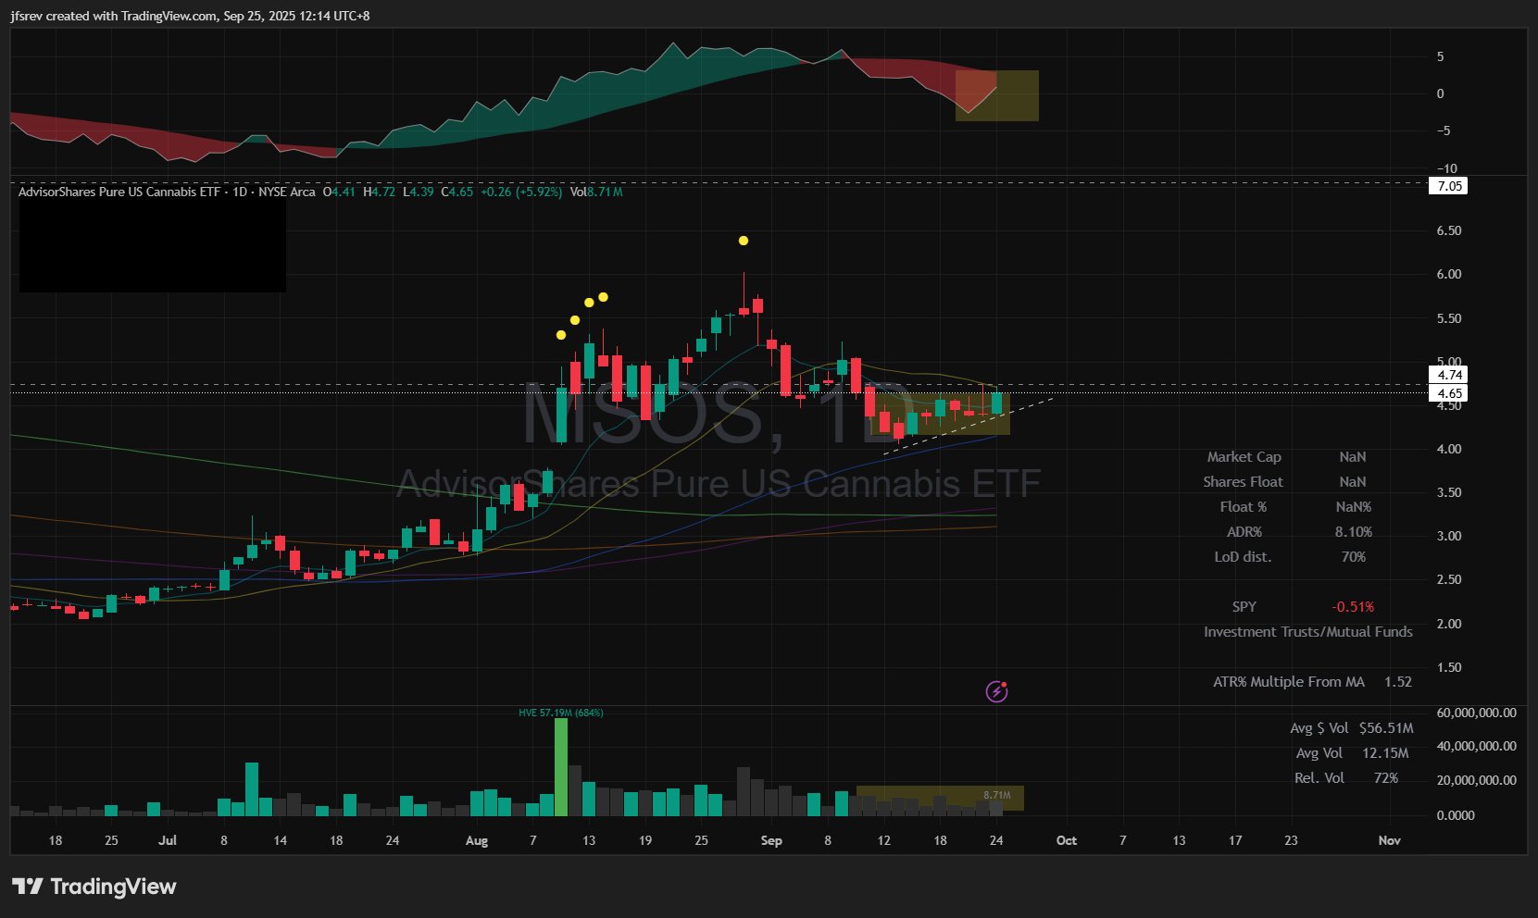Click the Aug label on date axis
The width and height of the screenshot is (1538, 918).
click(476, 840)
